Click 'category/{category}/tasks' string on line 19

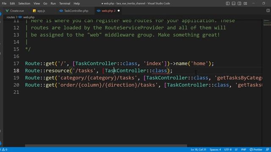pyautogui.click(x=97, y=78)
